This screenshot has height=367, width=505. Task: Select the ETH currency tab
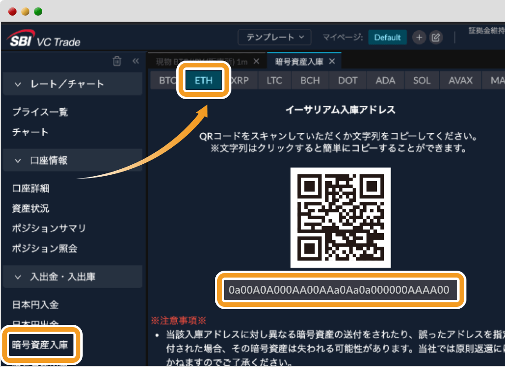[x=203, y=80]
